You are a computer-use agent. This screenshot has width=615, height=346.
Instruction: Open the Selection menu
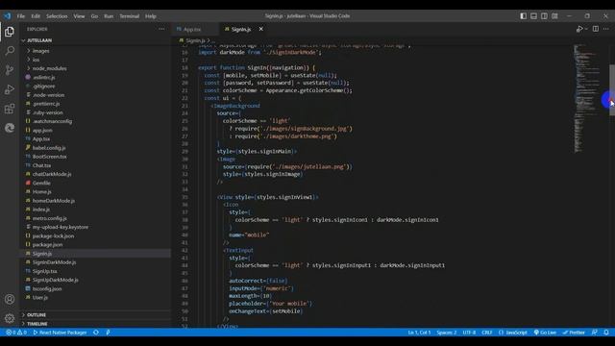57,16
